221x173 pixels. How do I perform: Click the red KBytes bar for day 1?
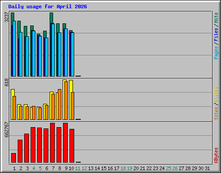point(13,158)
